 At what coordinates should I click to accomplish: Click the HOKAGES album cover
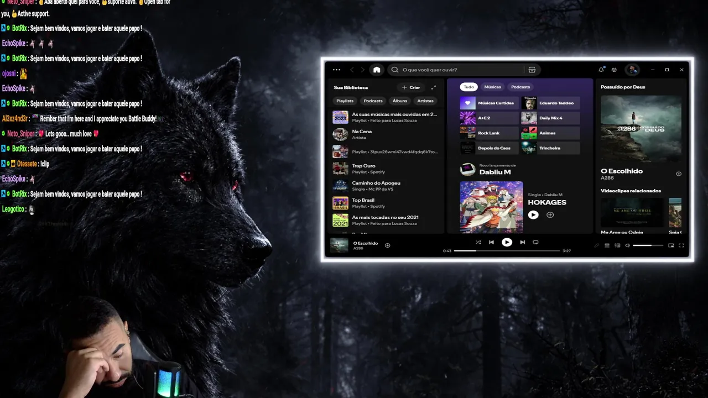491,207
